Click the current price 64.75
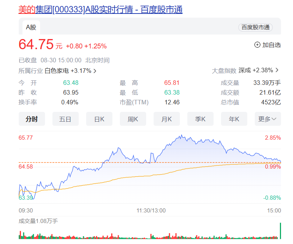 [36, 44]
